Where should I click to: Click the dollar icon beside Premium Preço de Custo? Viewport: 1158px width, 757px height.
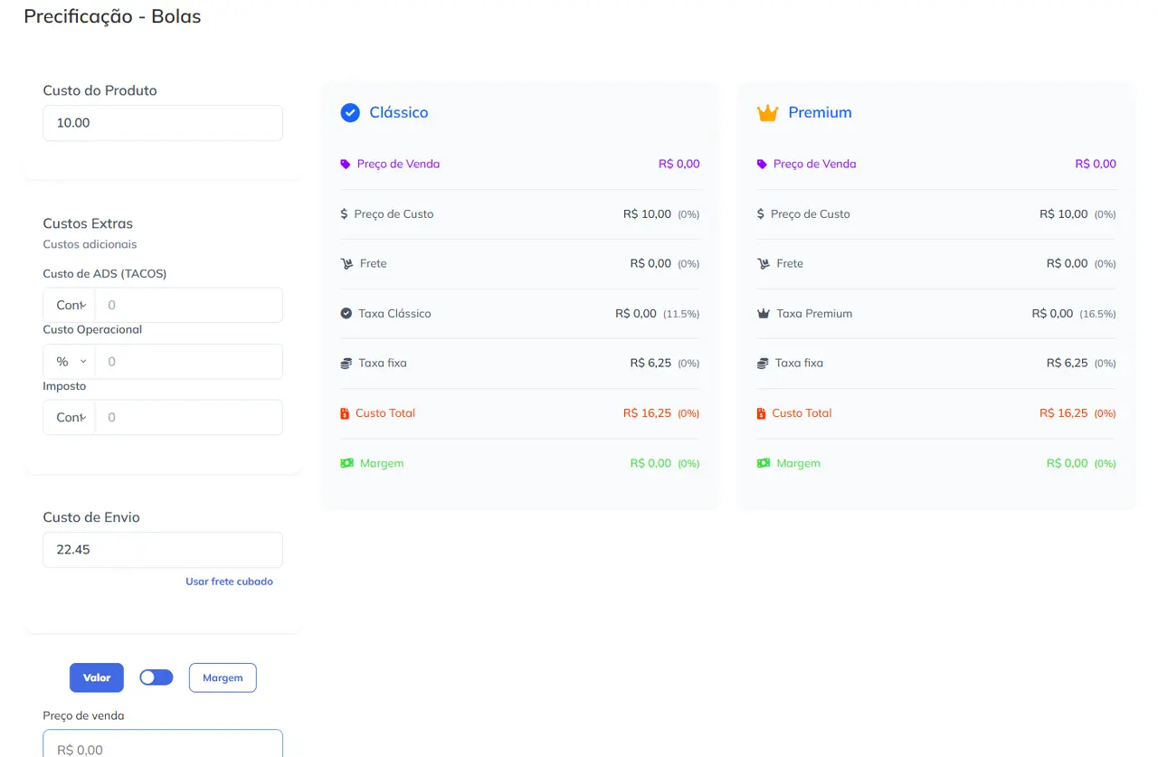click(x=761, y=214)
